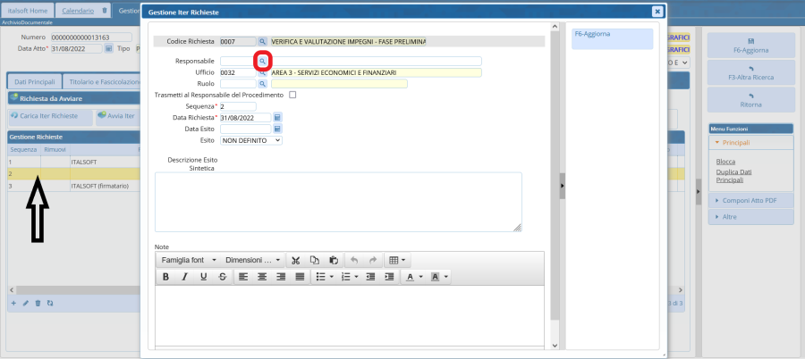Click the cut scissors icon in Note editor
Viewport: 805px width, 359px height.
[296, 260]
